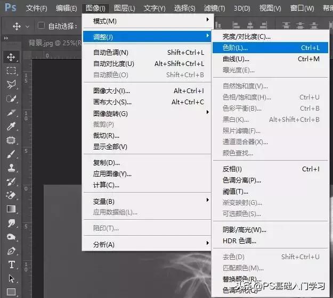Screen dimensions: 333x298
Task: Open 色阶(L) levels adjustment
Action: (x=270, y=48)
